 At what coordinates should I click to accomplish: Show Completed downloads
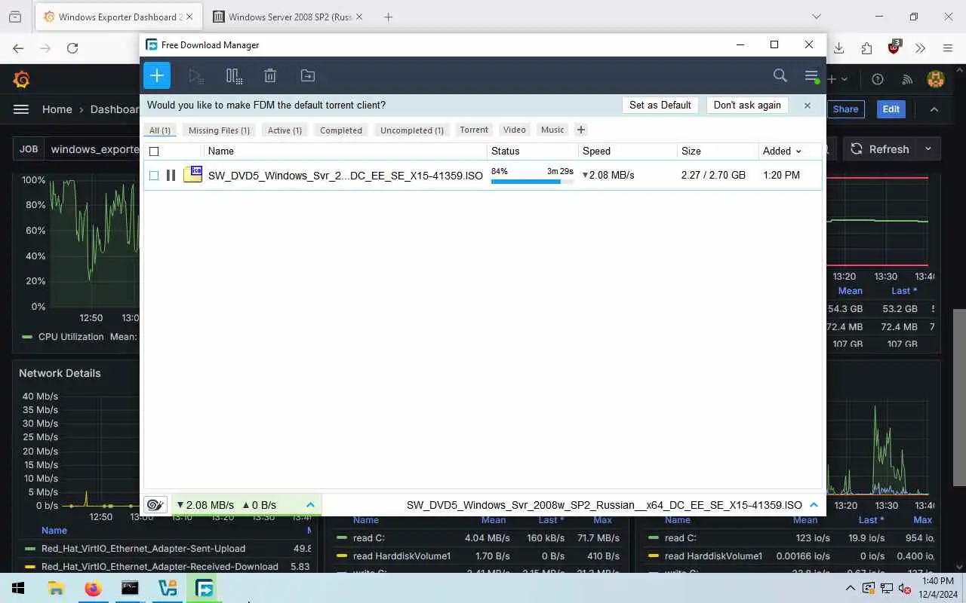[x=341, y=130]
